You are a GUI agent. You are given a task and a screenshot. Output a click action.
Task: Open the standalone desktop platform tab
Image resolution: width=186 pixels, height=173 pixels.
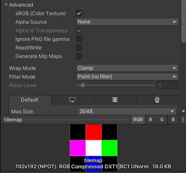73,100
